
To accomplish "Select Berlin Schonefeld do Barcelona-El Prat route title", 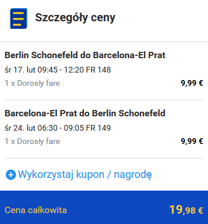I will 85,55.
